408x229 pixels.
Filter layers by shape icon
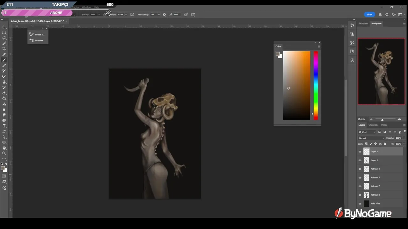coord(395,132)
